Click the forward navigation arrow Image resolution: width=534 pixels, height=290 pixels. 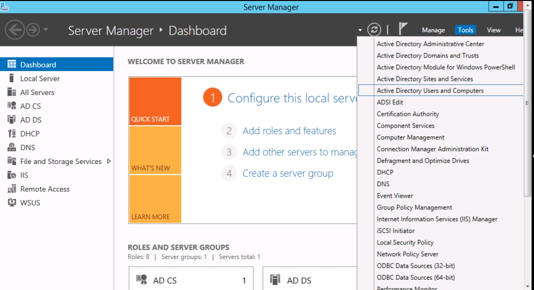coord(33,30)
